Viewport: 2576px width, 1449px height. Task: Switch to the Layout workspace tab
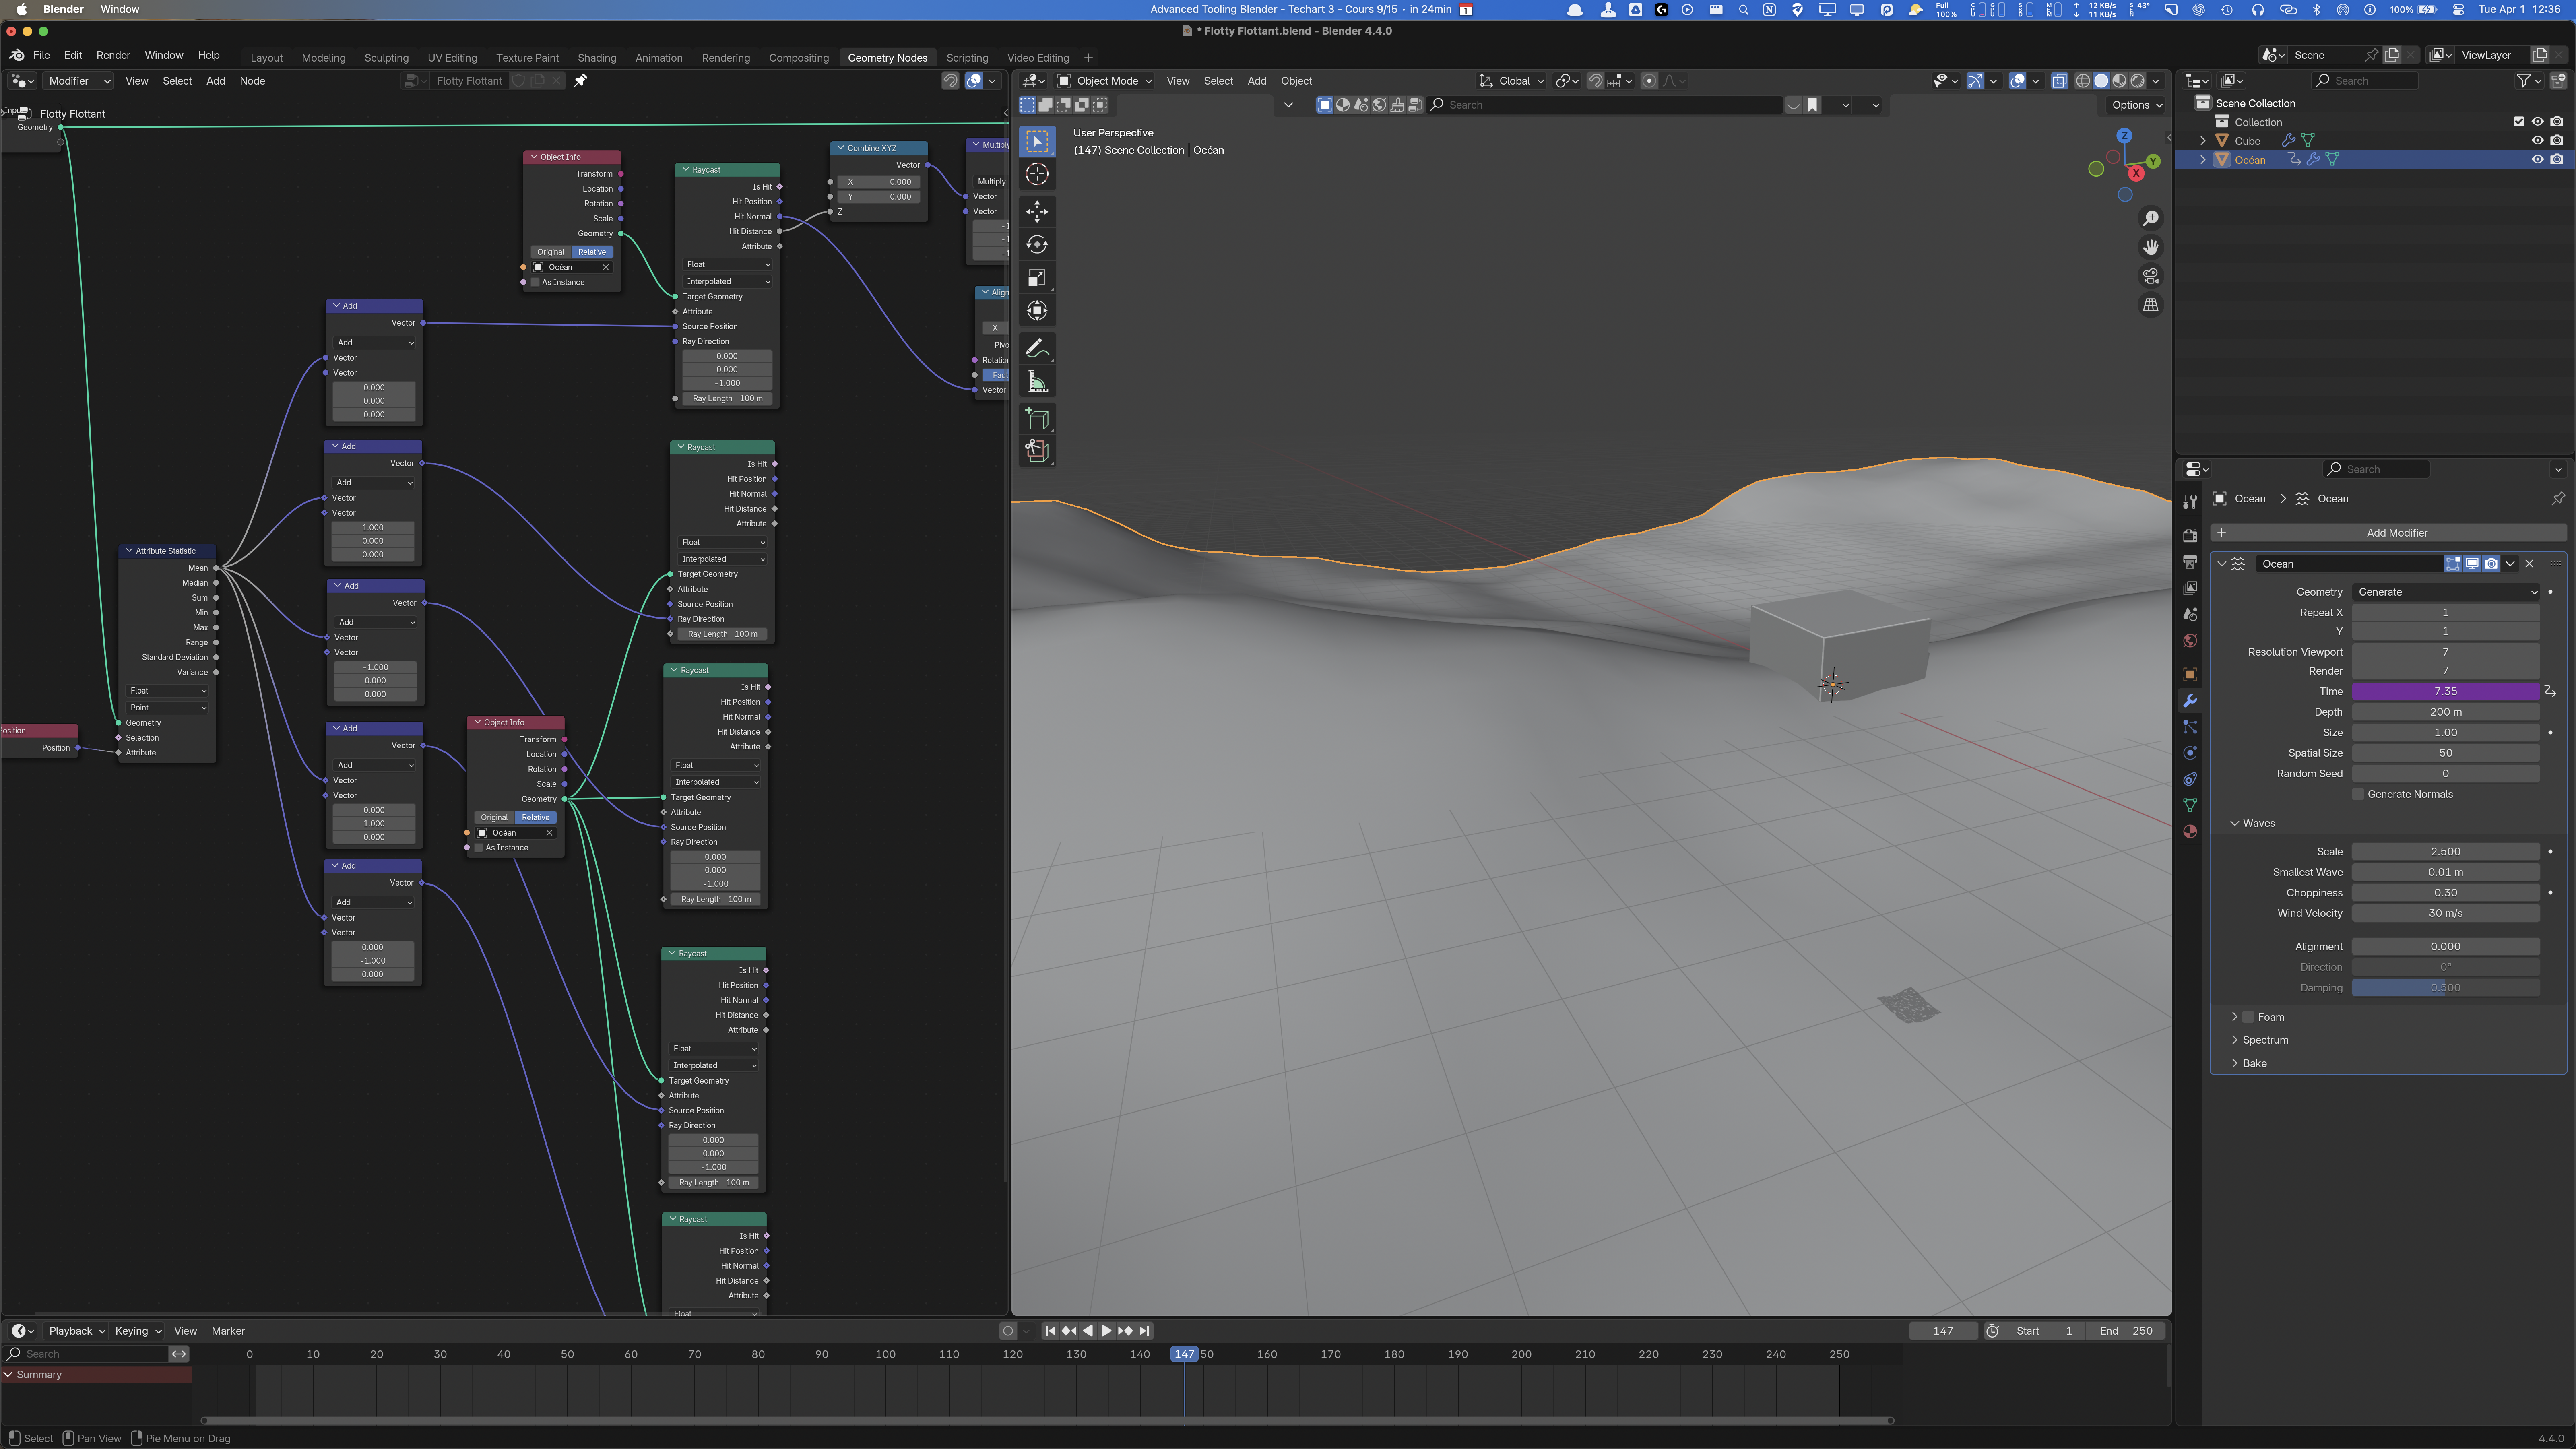266,58
